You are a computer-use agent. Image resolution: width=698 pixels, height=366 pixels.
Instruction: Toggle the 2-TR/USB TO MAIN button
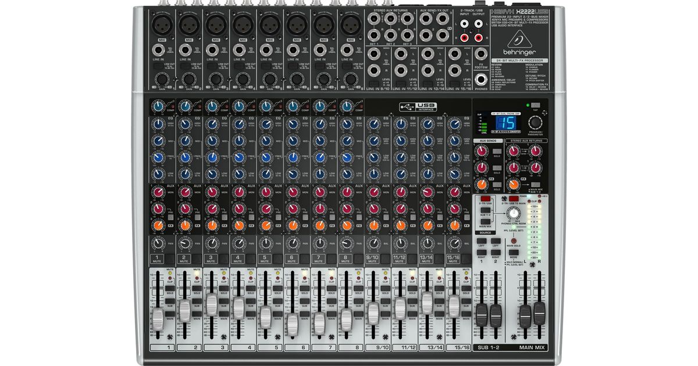tap(513, 199)
